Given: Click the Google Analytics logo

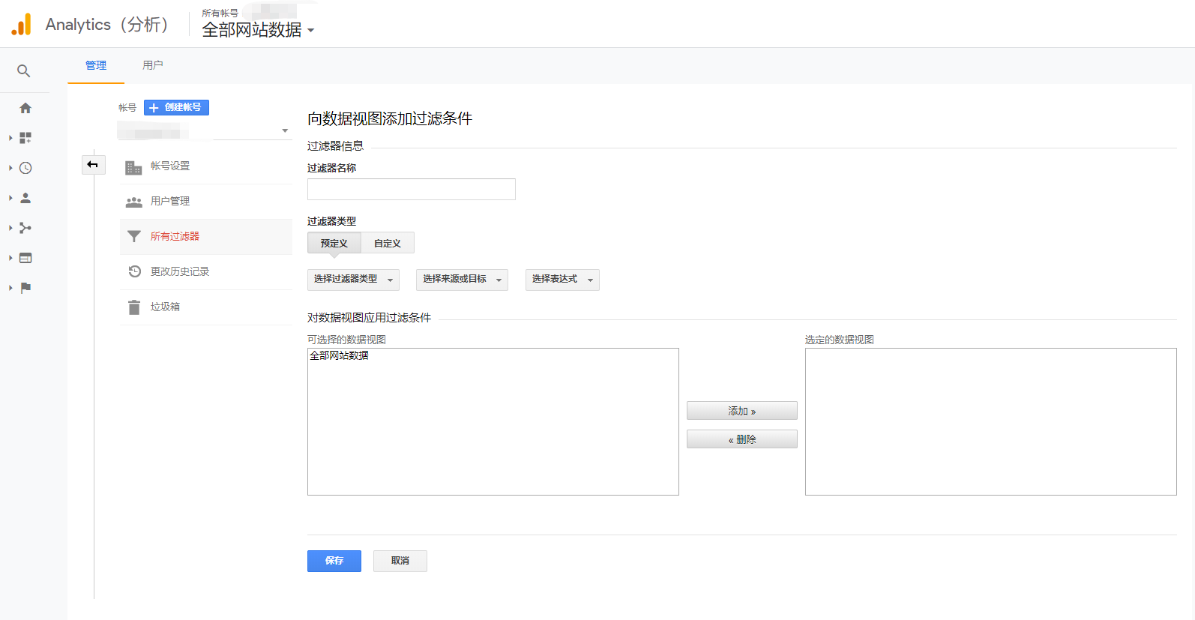Looking at the screenshot, I should [22, 25].
